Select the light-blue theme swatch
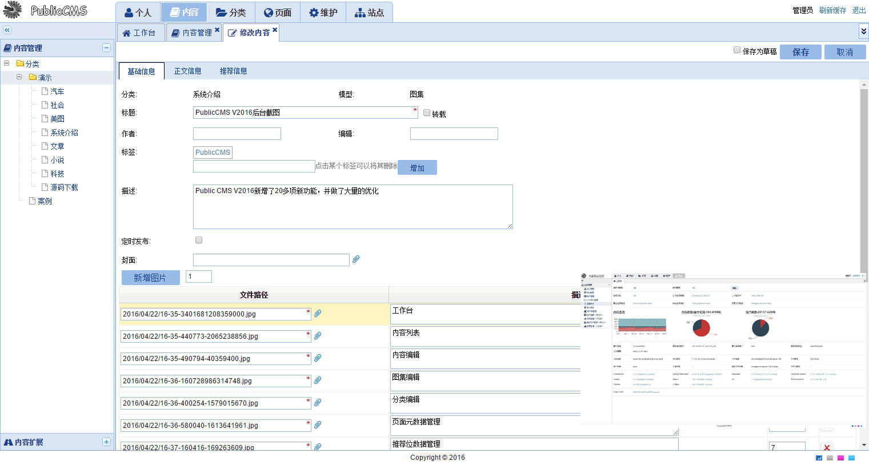 pyautogui.click(x=851, y=458)
